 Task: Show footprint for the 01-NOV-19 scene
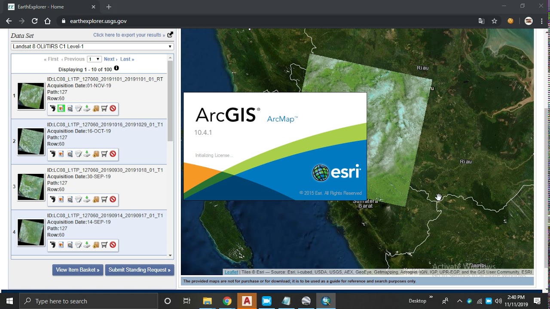click(52, 109)
